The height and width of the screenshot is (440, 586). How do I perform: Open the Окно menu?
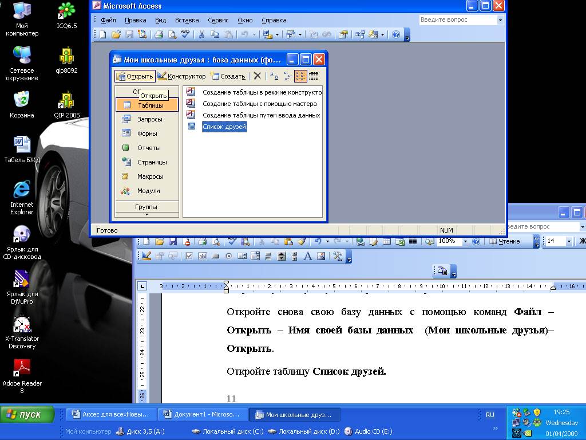(245, 20)
